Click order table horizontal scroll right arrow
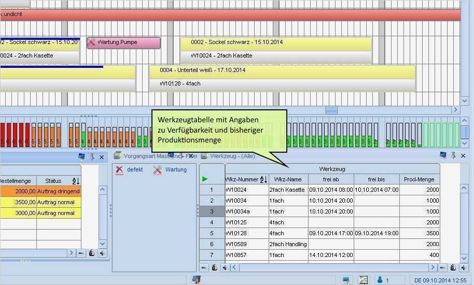This screenshot has height=285, width=474. [x=72, y=253]
